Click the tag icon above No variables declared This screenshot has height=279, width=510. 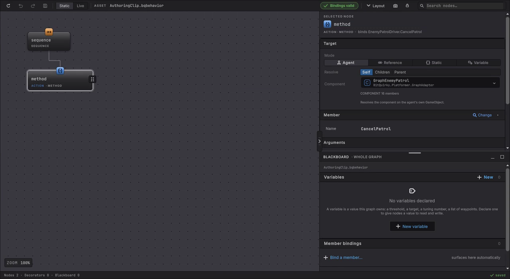point(412,191)
